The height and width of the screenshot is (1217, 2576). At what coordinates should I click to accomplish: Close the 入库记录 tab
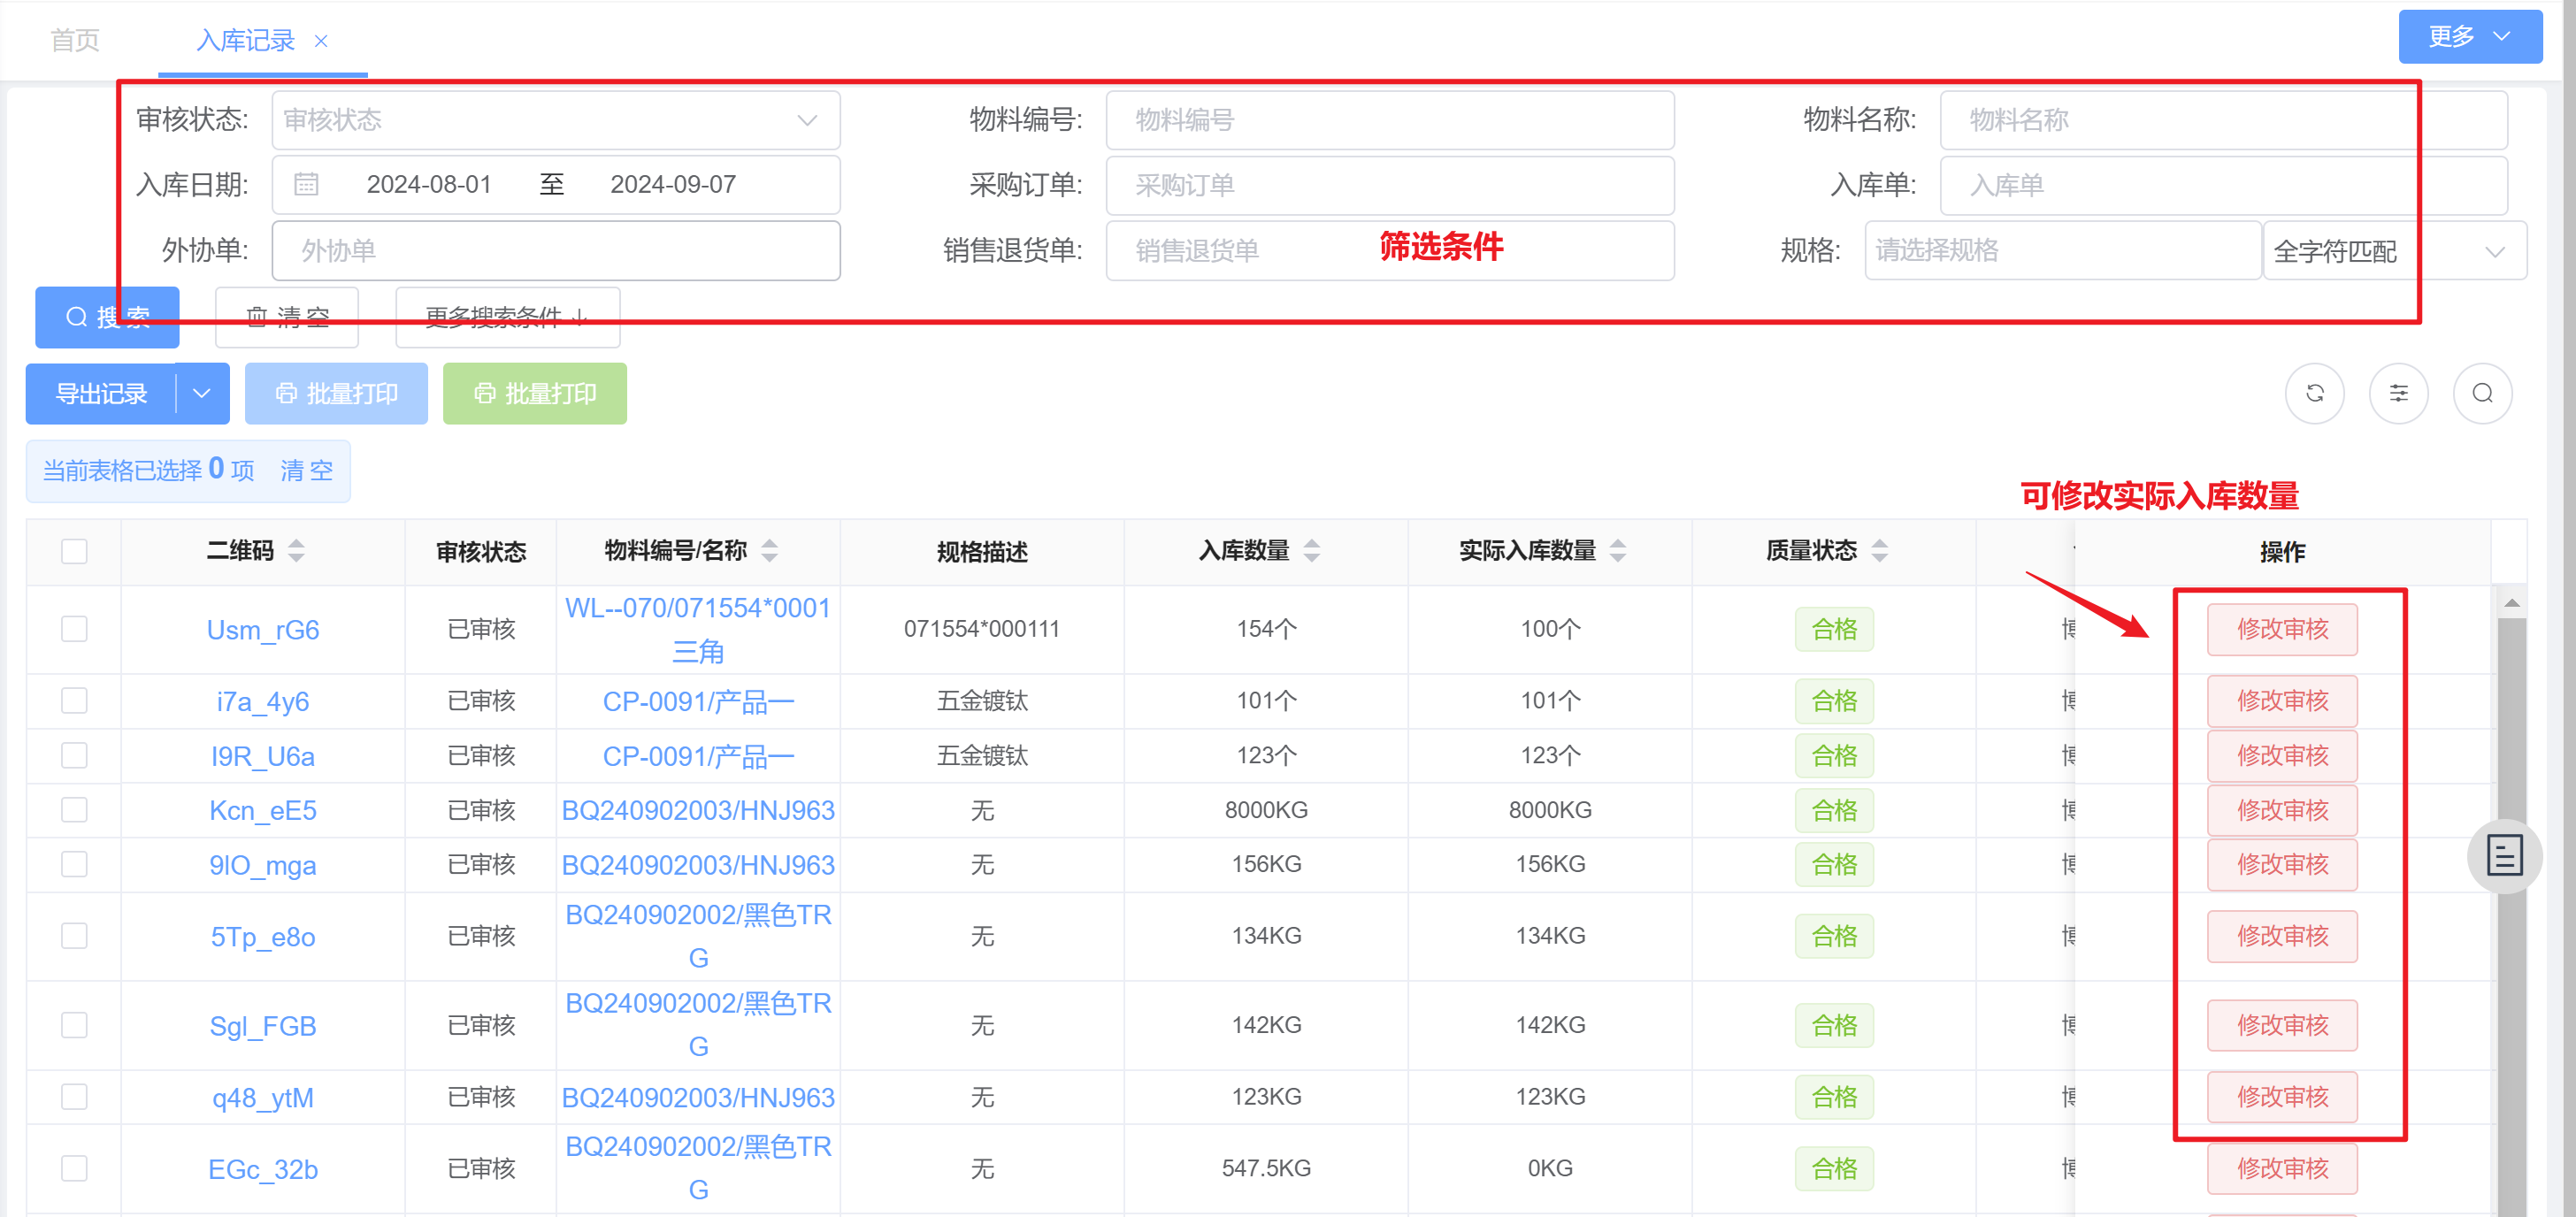321,41
